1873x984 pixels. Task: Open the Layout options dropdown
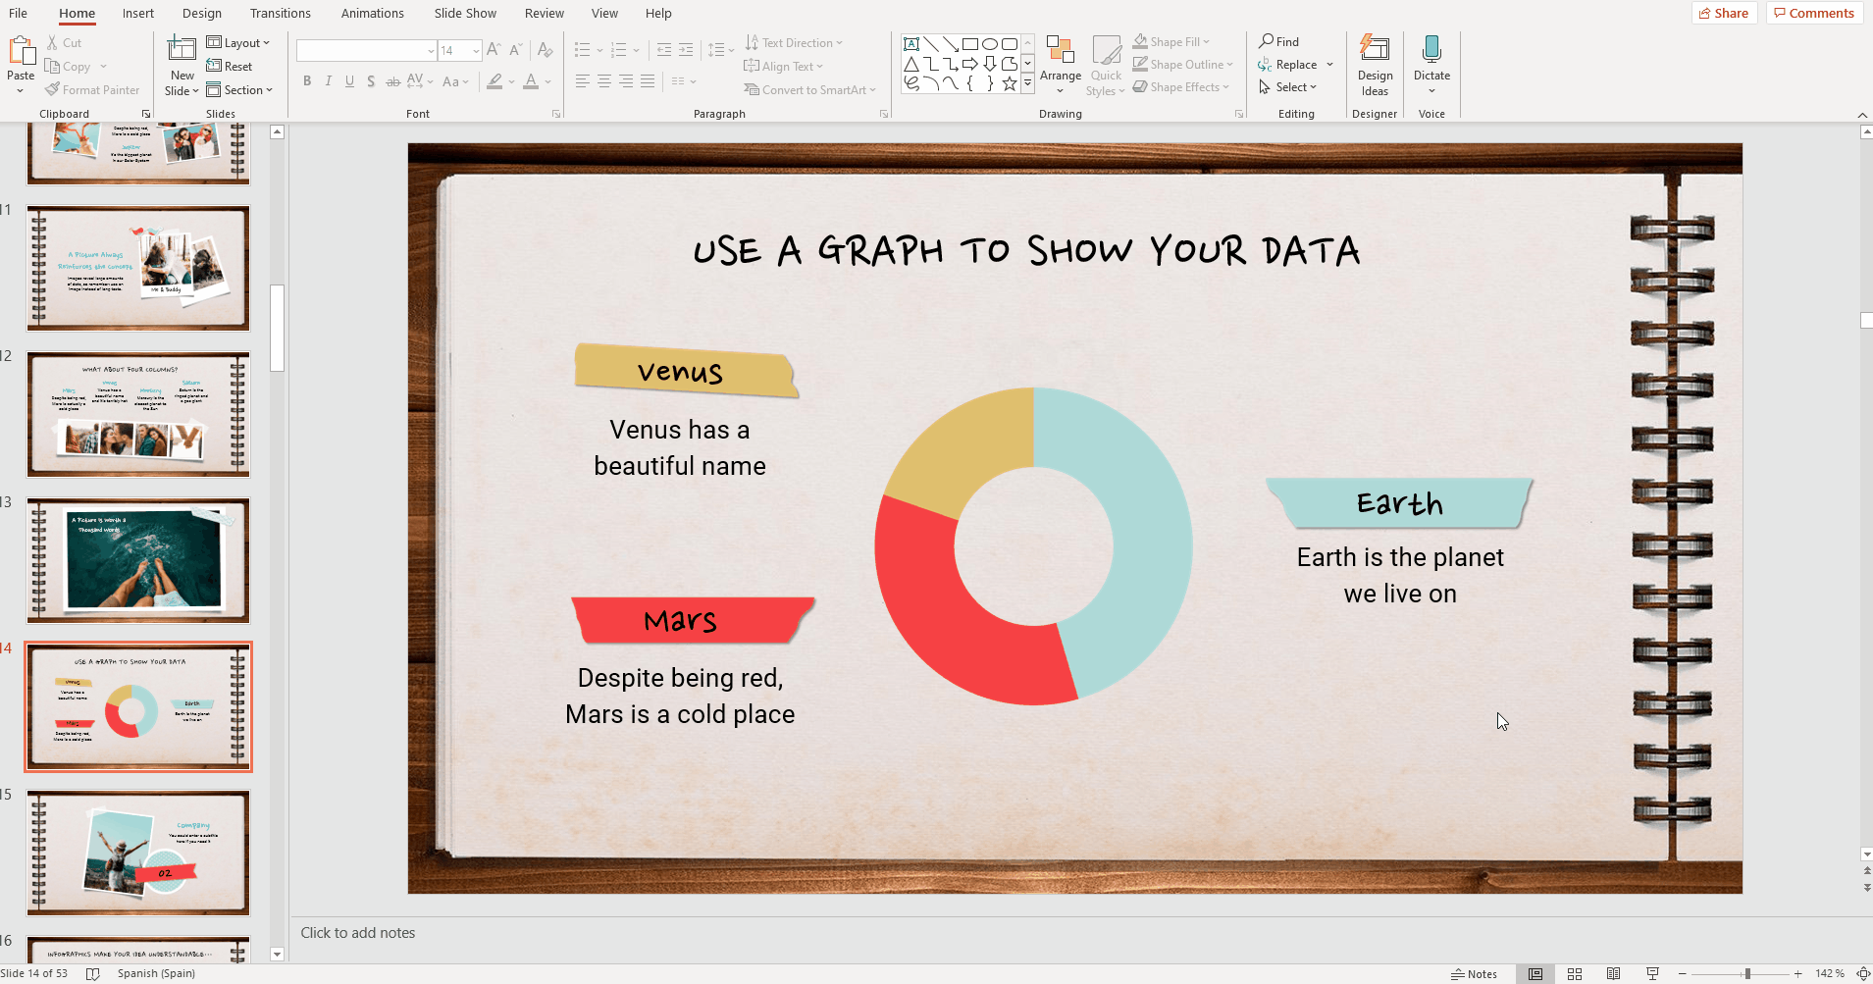click(240, 42)
